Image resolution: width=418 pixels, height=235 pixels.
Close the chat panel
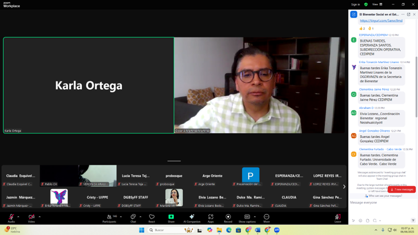pyautogui.click(x=414, y=15)
